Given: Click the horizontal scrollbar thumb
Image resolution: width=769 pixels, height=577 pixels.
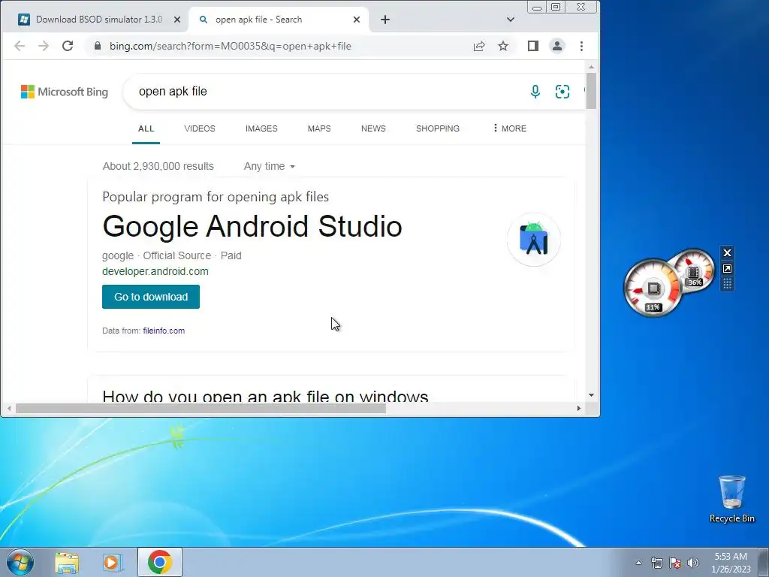Looking at the screenshot, I should pos(201,408).
